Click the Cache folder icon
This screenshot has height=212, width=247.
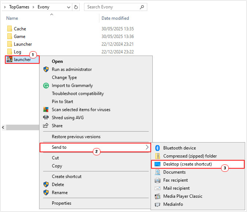[x=9, y=29]
